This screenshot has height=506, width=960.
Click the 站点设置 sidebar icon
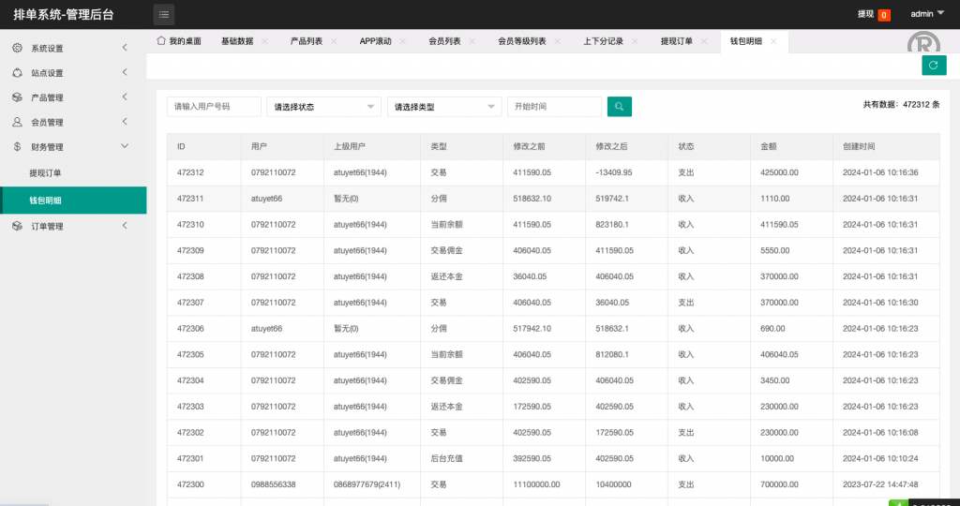click(x=17, y=73)
